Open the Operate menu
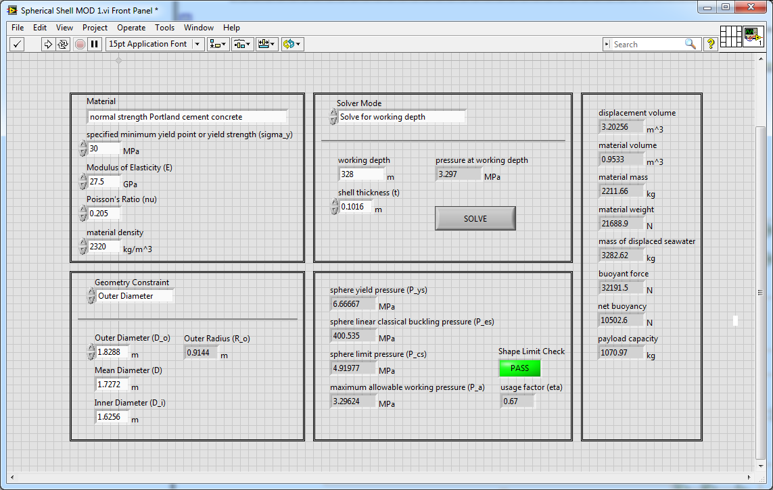This screenshot has width=773, height=490. [131, 28]
